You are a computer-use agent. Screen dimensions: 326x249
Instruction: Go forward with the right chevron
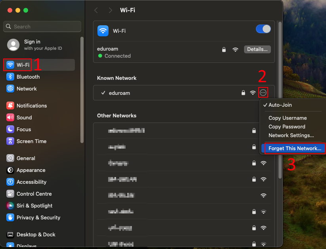coord(110,10)
